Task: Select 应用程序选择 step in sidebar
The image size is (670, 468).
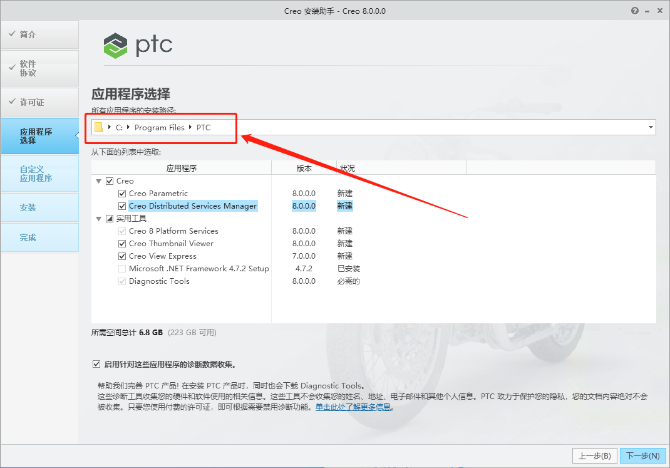Action: pyautogui.click(x=39, y=136)
